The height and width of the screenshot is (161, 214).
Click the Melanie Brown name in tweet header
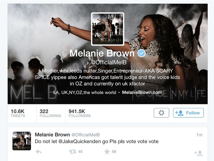[52, 135]
